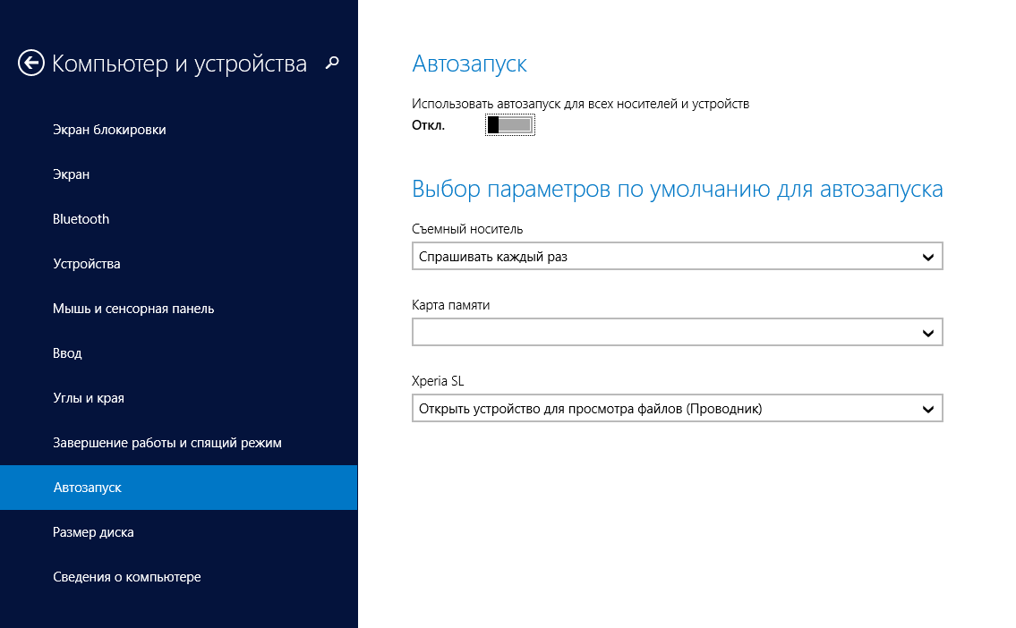Click the back arrow icon
Image resolution: width=1016 pixels, height=628 pixels.
[31, 63]
